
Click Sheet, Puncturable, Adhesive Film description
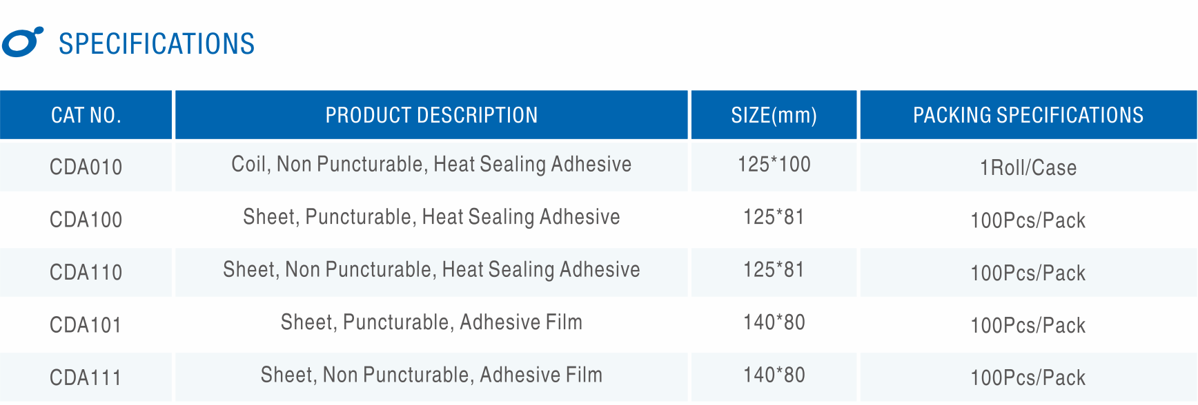[x=431, y=322]
